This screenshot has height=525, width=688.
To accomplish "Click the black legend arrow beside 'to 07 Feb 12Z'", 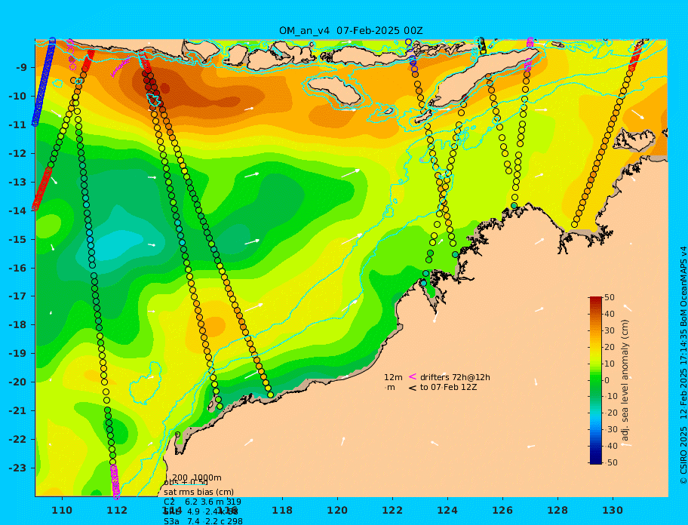I will click(413, 388).
